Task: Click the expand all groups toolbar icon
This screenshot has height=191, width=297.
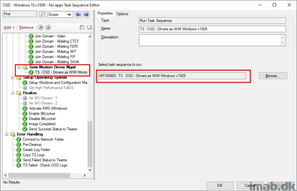Action: click(x=82, y=27)
